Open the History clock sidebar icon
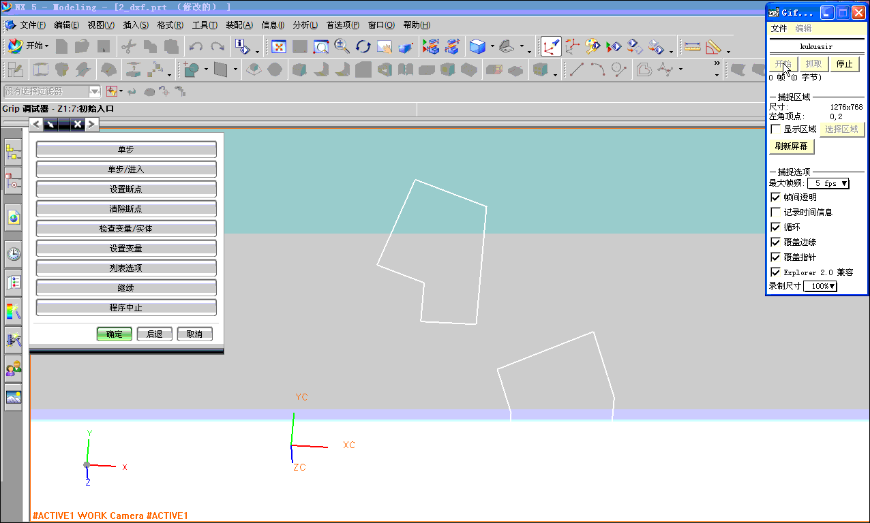Screen dimensions: 870x523 pos(14,255)
